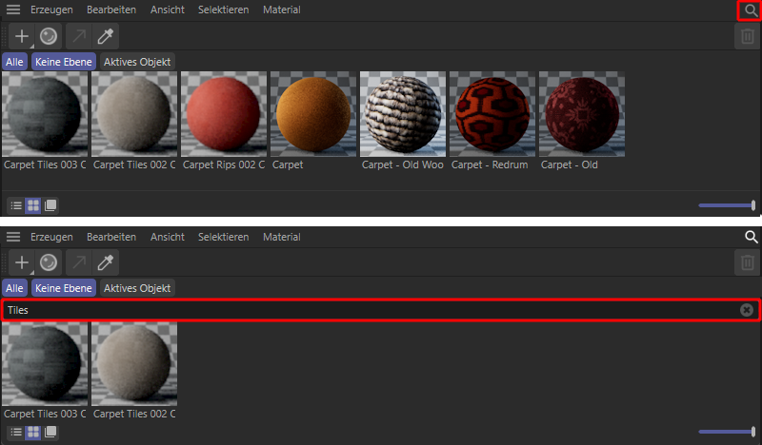Toggle 'Aktives Objekt' filter in the upper panel
762x445 pixels.
click(137, 62)
